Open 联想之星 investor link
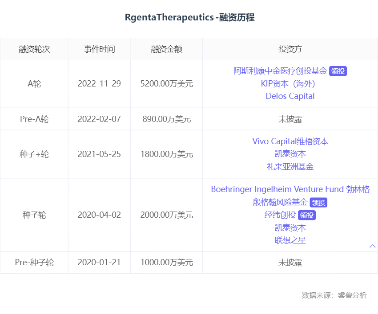 290,240
